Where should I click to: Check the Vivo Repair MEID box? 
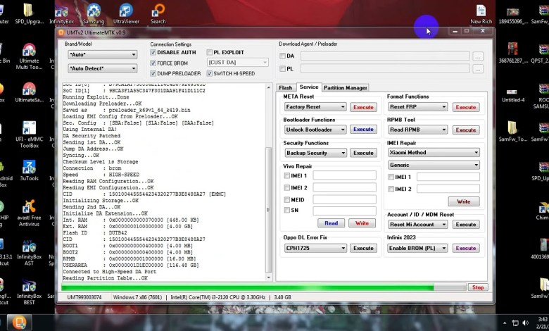pyautogui.click(x=287, y=199)
